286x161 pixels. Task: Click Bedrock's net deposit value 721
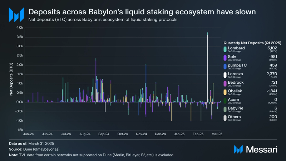pyautogui.click(x=274, y=82)
